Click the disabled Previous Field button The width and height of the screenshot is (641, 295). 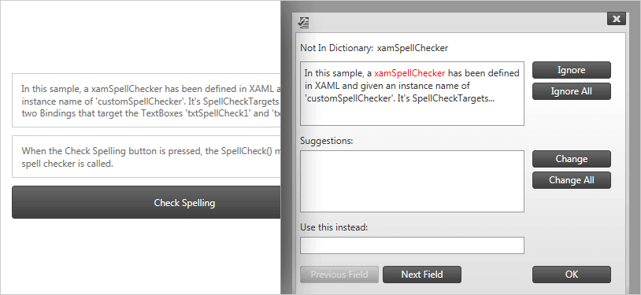pyautogui.click(x=339, y=275)
